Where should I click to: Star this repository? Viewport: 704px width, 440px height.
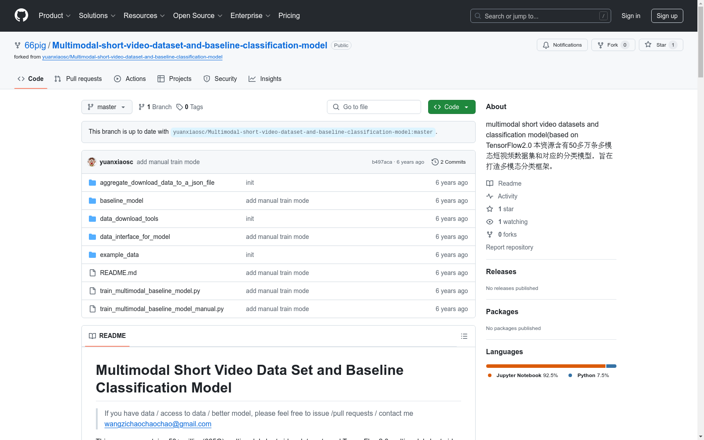click(x=661, y=45)
